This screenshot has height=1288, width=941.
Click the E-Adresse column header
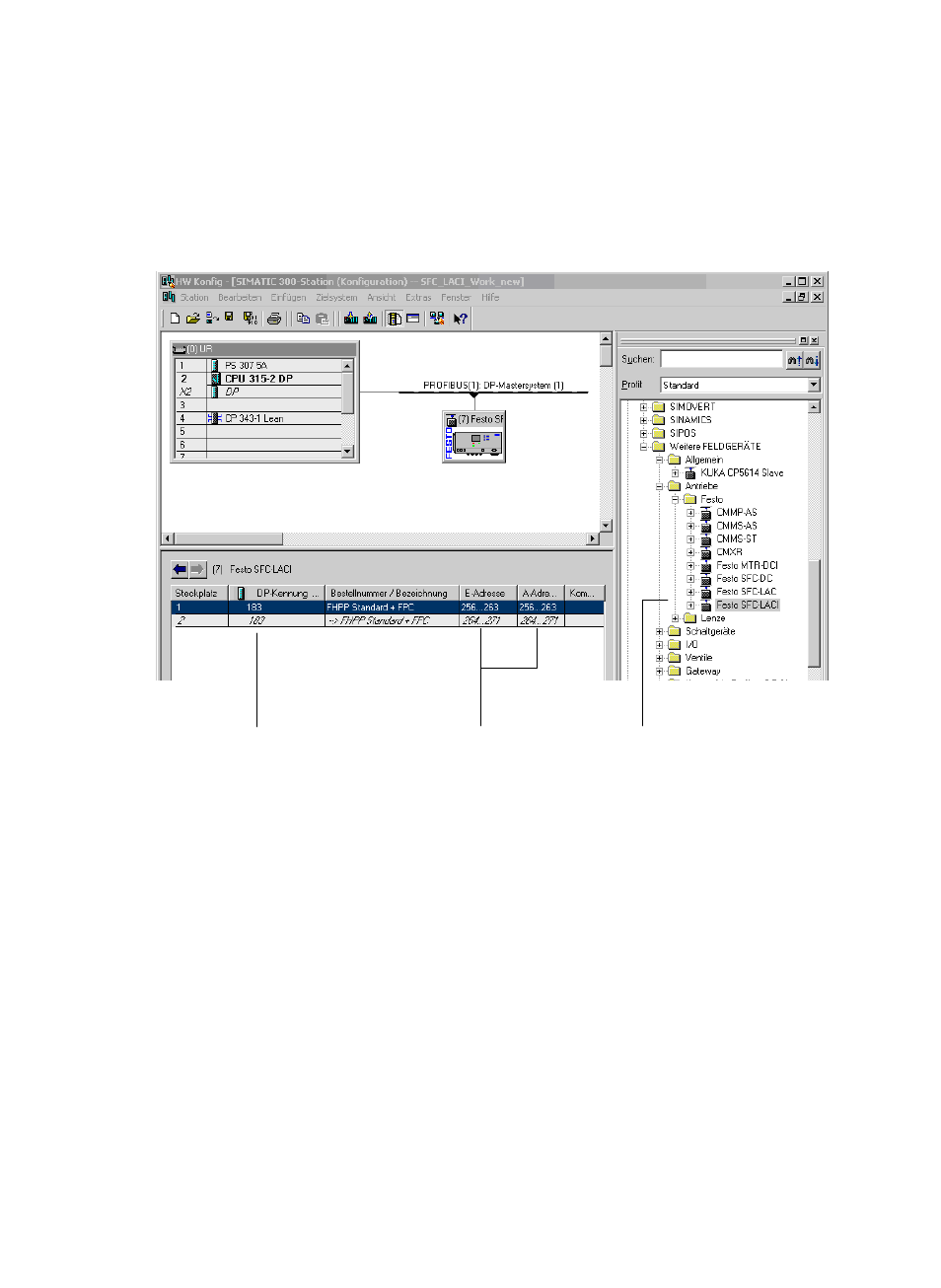pos(488,594)
